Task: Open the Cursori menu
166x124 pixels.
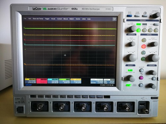Action: tap(59, 19)
